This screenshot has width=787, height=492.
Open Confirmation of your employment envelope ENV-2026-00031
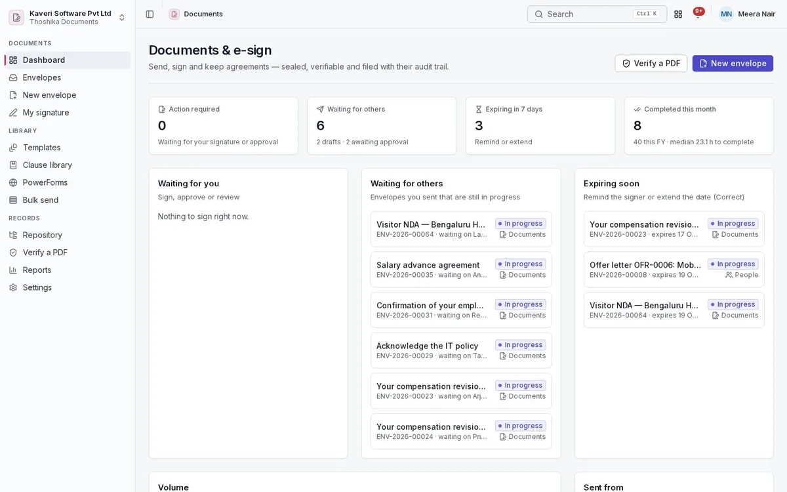pyautogui.click(x=461, y=310)
